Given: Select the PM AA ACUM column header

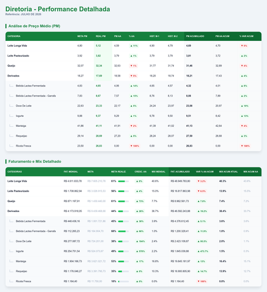Looking at the screenshot, I should (x=222, y=36).
